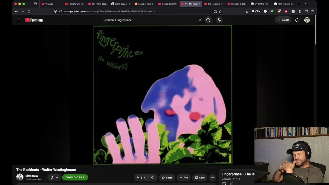
Task: Reload the current page
Action: (x=29, y=11)
